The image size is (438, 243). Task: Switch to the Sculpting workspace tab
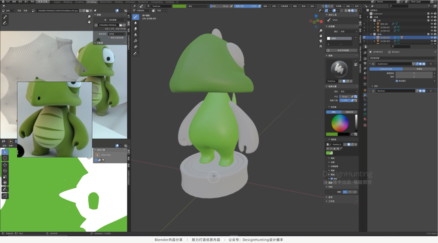coord(79,2)
